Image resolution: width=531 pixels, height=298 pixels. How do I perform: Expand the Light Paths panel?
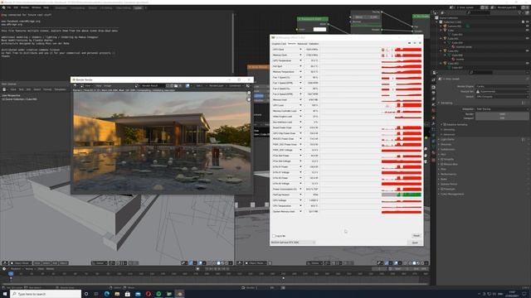(447, 139)
